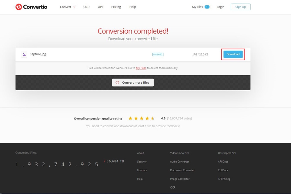This screenshot has height=194, width=291.
Task: Open the Audio Converter footer link
Action: 180,162
